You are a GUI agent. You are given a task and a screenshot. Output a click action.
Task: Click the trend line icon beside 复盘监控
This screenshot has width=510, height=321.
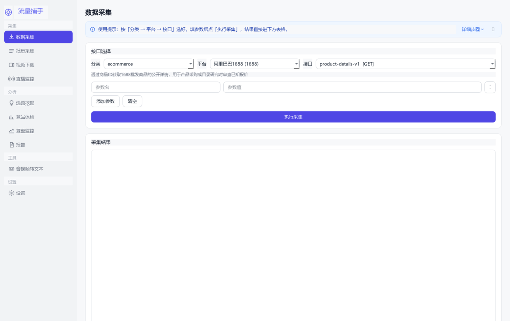click(11, 131)
